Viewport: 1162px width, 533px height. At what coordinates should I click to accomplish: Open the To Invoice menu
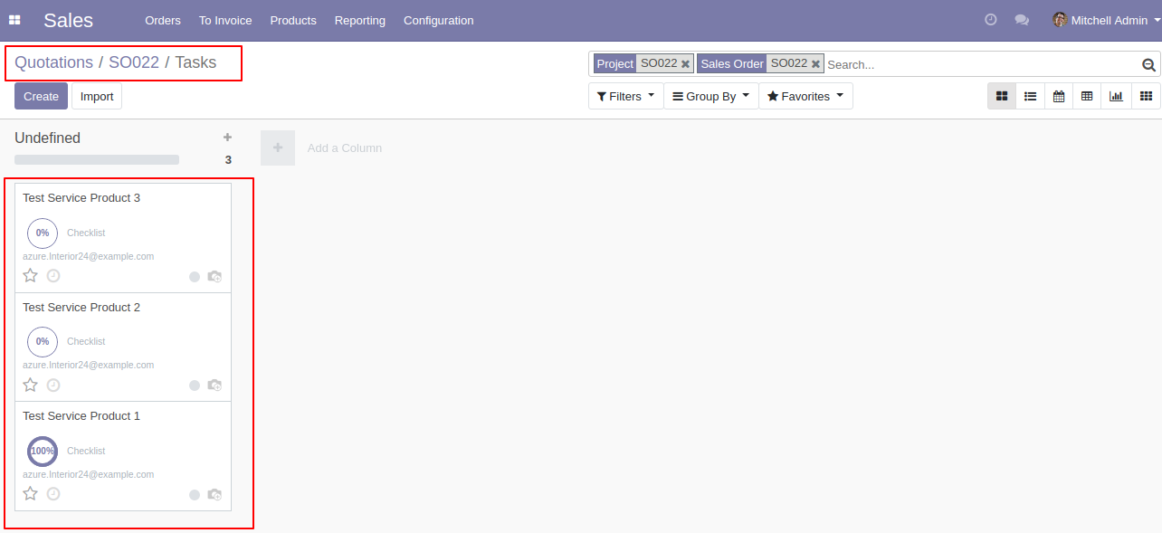pos(225,20)
